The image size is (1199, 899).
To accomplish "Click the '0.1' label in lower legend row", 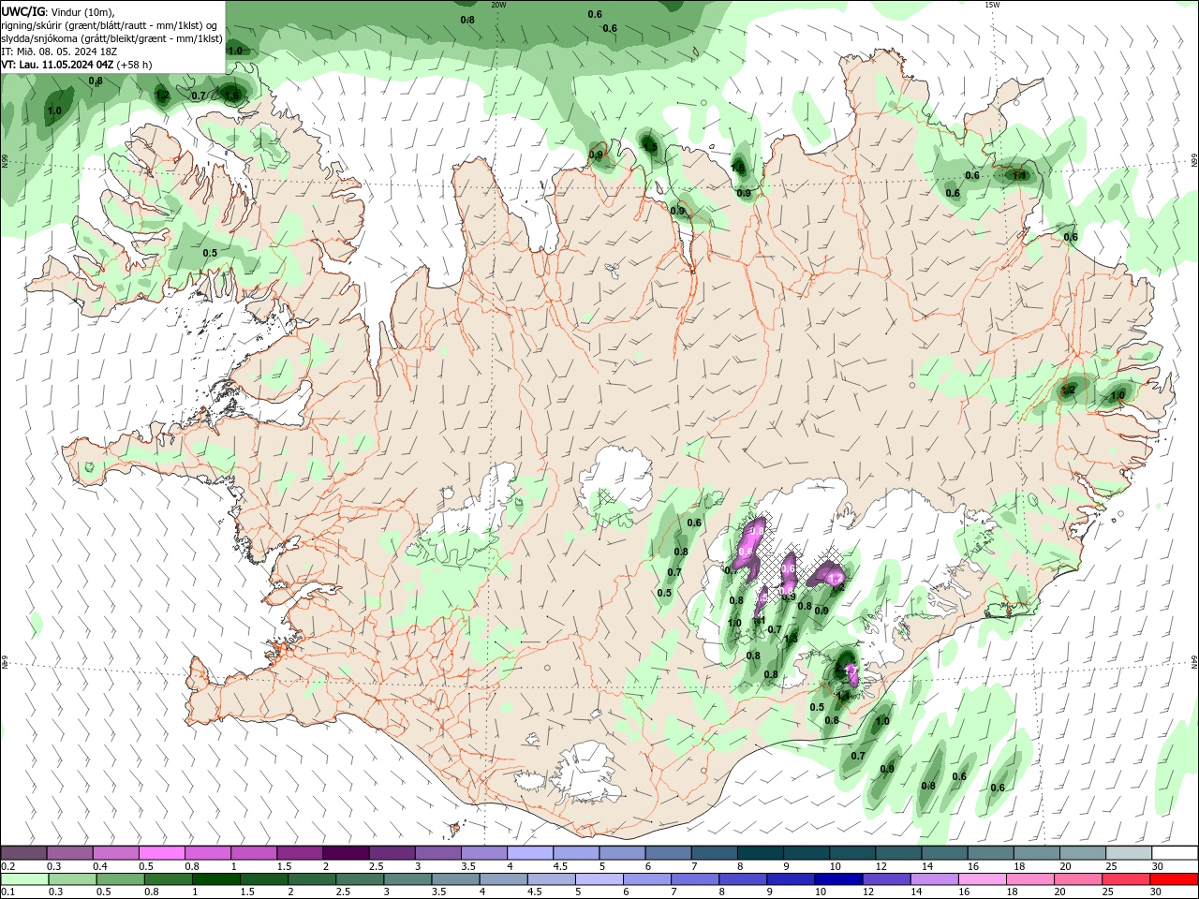I will [8, 892].
